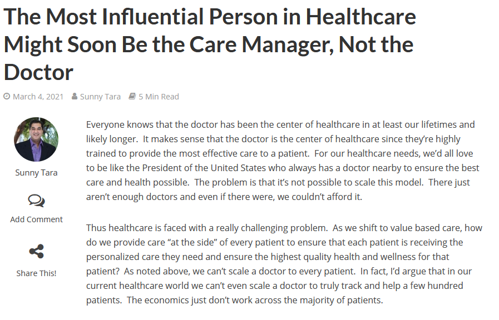The image size is (499, 320).
Task: Click the paragraph beginning Thus healthcare is faced
Action: 284,264
